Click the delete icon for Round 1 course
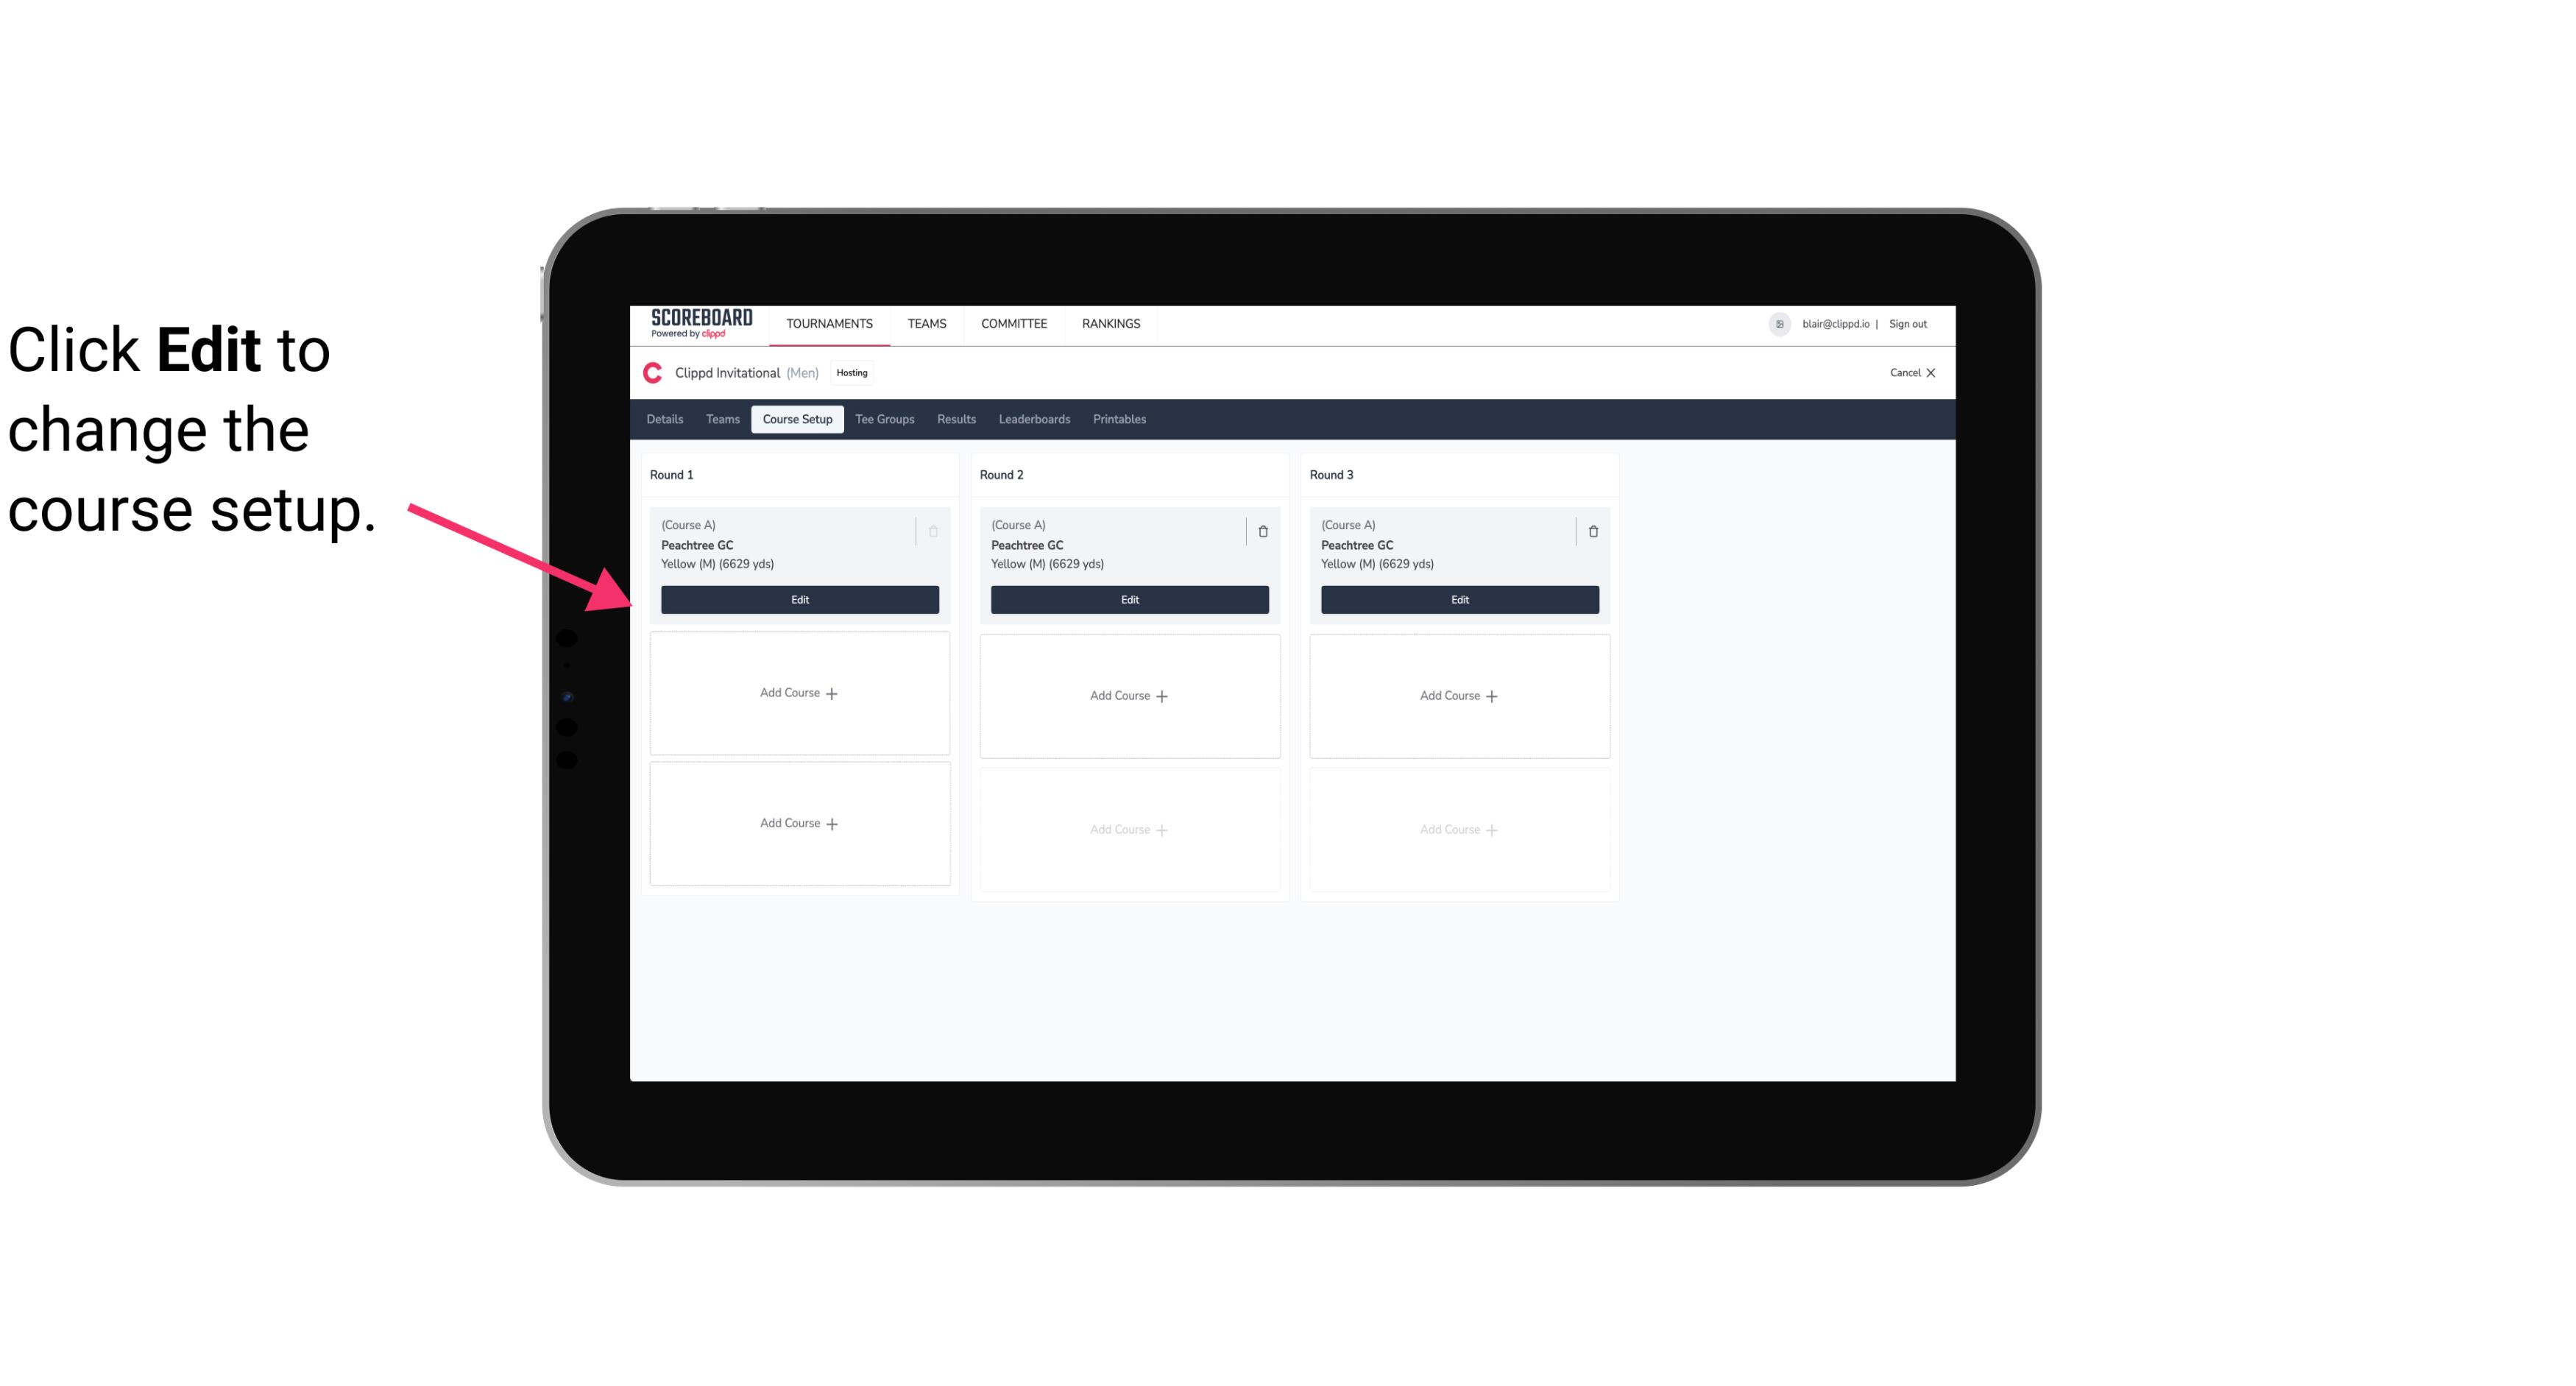The image size is (2576, 1386). pyautogui.click(x=932, y=529)
